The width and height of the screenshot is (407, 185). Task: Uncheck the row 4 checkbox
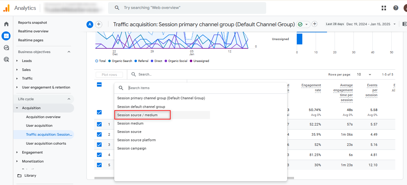99,155
